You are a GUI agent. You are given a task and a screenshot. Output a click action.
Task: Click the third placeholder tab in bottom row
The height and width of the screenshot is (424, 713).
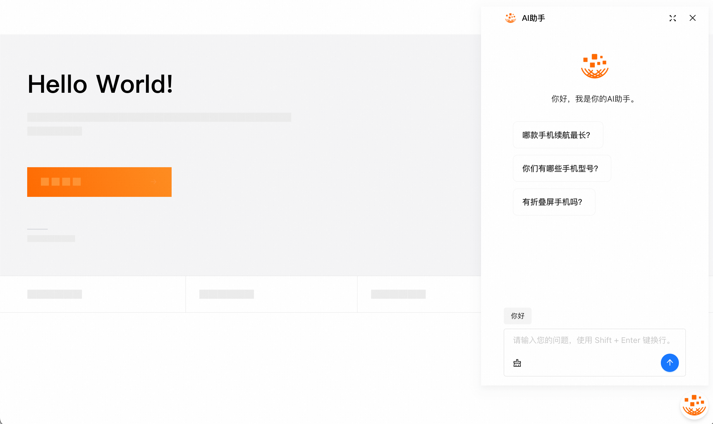coord(419,294)
